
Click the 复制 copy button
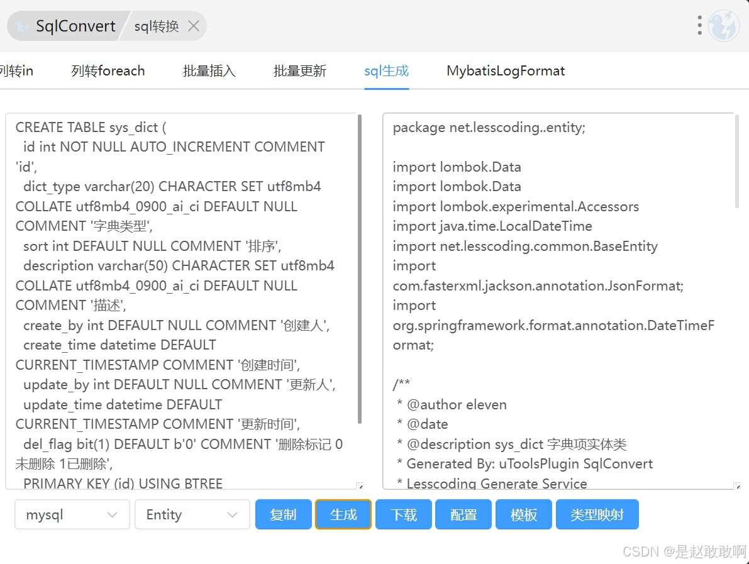(x=283, y=514)
